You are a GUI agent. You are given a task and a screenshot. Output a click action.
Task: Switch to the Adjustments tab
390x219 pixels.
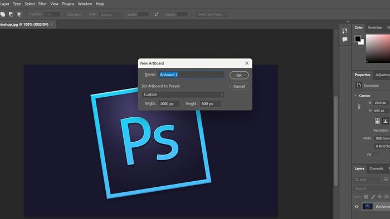[382, 75]
